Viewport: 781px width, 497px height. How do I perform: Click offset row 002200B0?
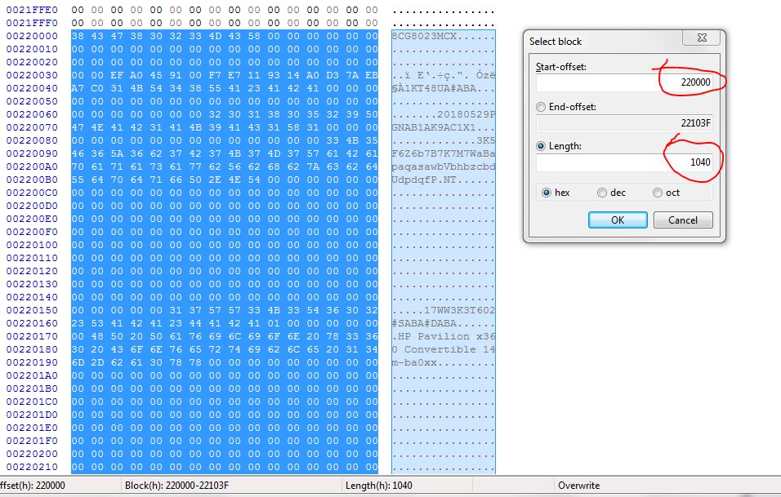coord(32,180)
